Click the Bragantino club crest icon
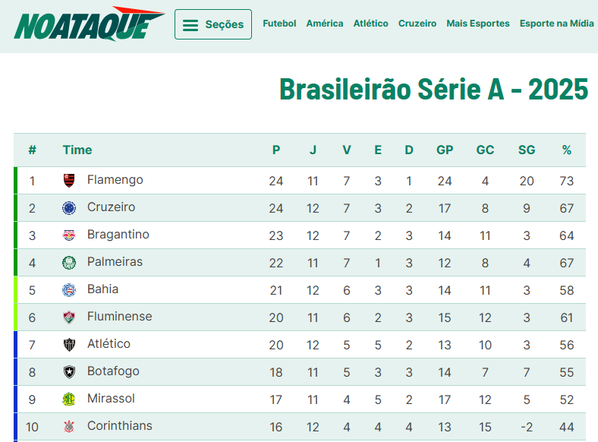This screenshot has height=442, width=598. (x=69, y=235)
